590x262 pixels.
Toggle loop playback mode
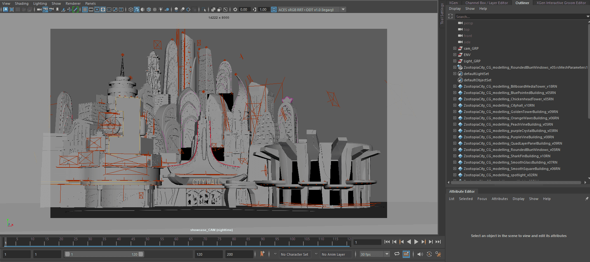coord(397,254)
